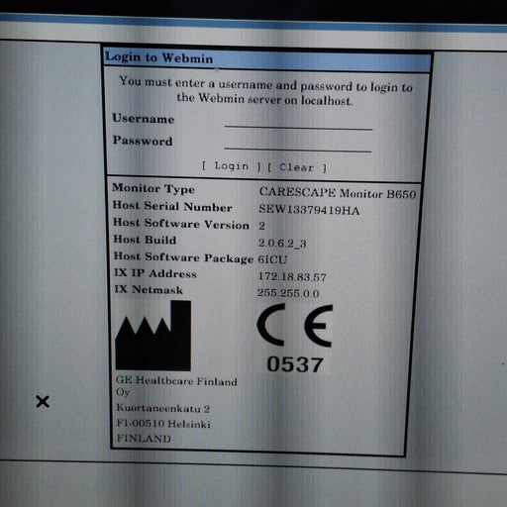The width and height of the screenshot is (507, 507).
Task: Click the CARESCAPE Monitor B650 value
Action: click(338, 193)
